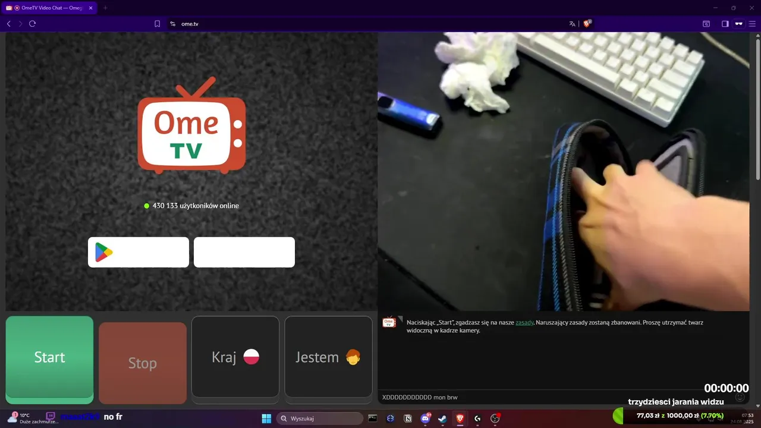Open Discord from the taskbar
The image size is (761, 428).
click(425, 418)
